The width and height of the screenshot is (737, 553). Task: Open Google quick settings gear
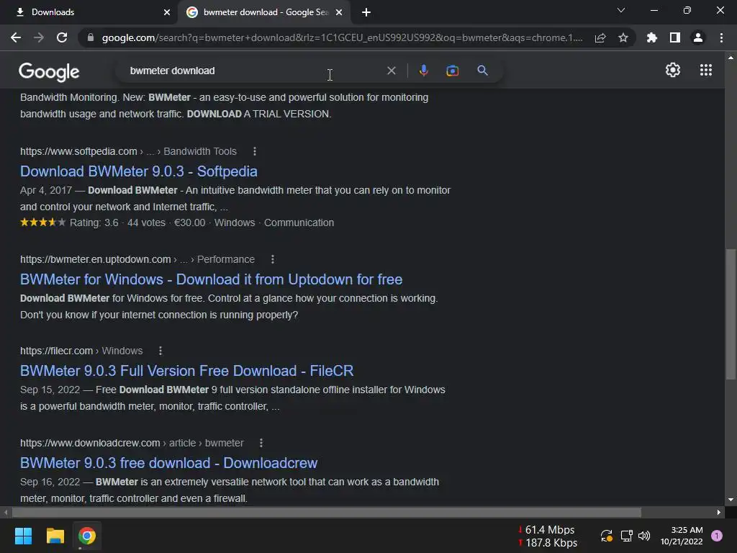(673, 70)
